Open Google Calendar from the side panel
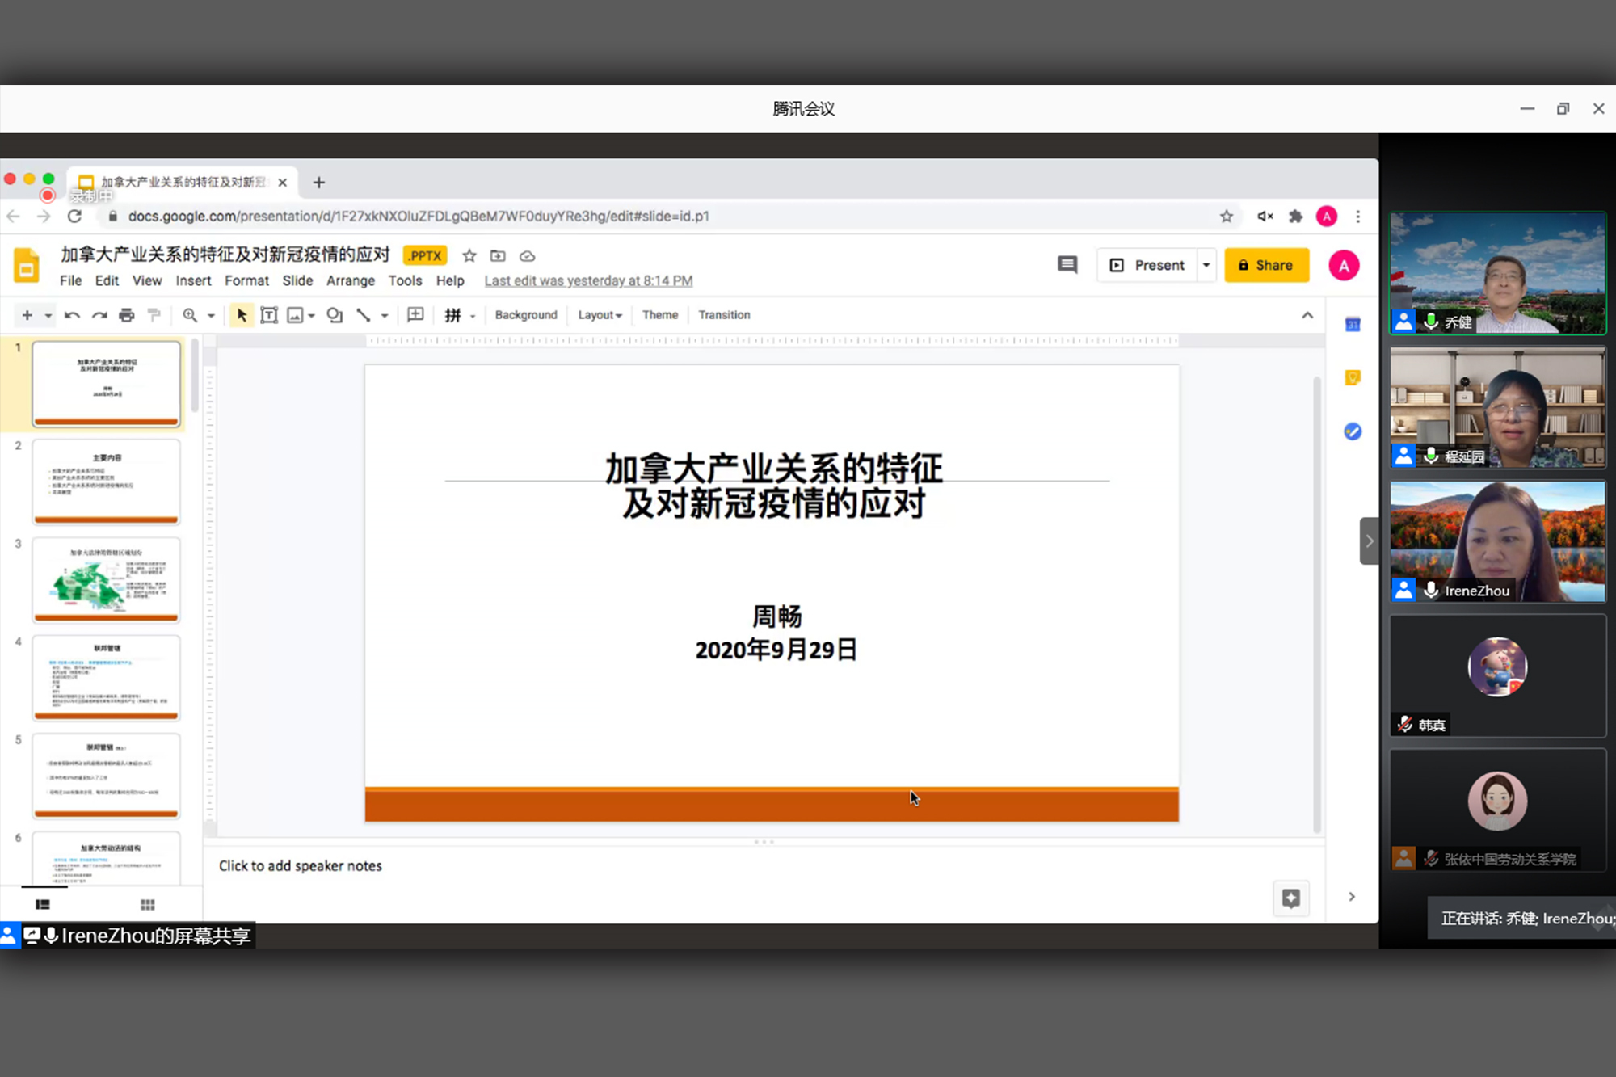This screenshot has width=1616, height=1077. tap(1353, 323)
